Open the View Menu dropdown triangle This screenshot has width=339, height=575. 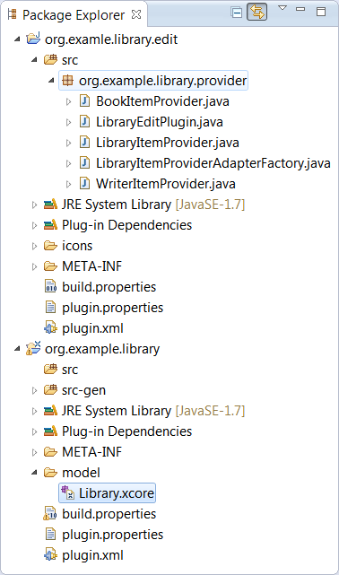(x=282, y=8)
